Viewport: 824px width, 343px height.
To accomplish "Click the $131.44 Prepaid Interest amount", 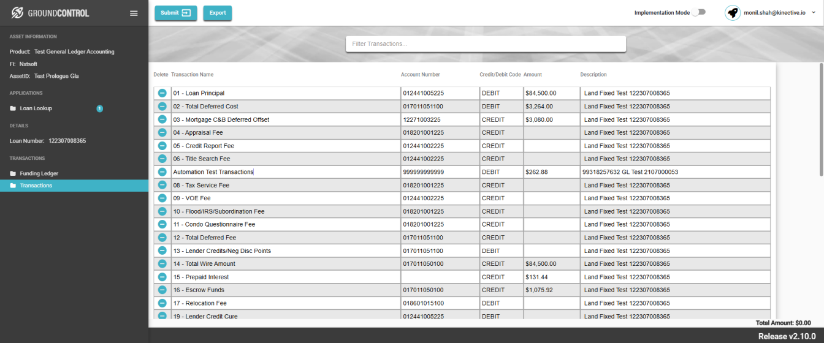I will point(551,277).
